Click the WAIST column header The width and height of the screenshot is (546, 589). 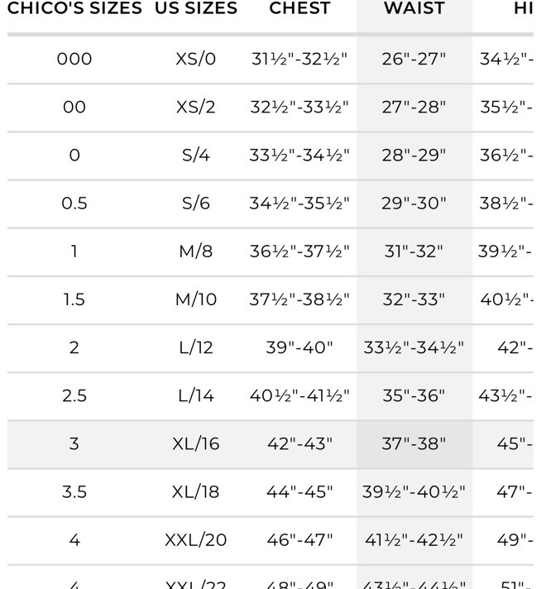pos(414,9)
